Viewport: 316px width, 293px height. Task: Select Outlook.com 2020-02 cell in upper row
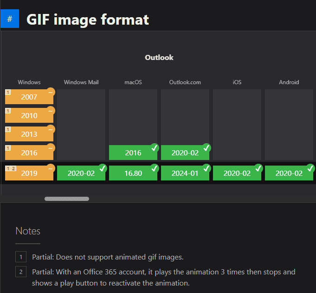185,153
